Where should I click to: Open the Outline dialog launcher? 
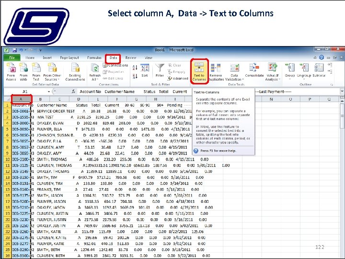click(x=332, y=85)
